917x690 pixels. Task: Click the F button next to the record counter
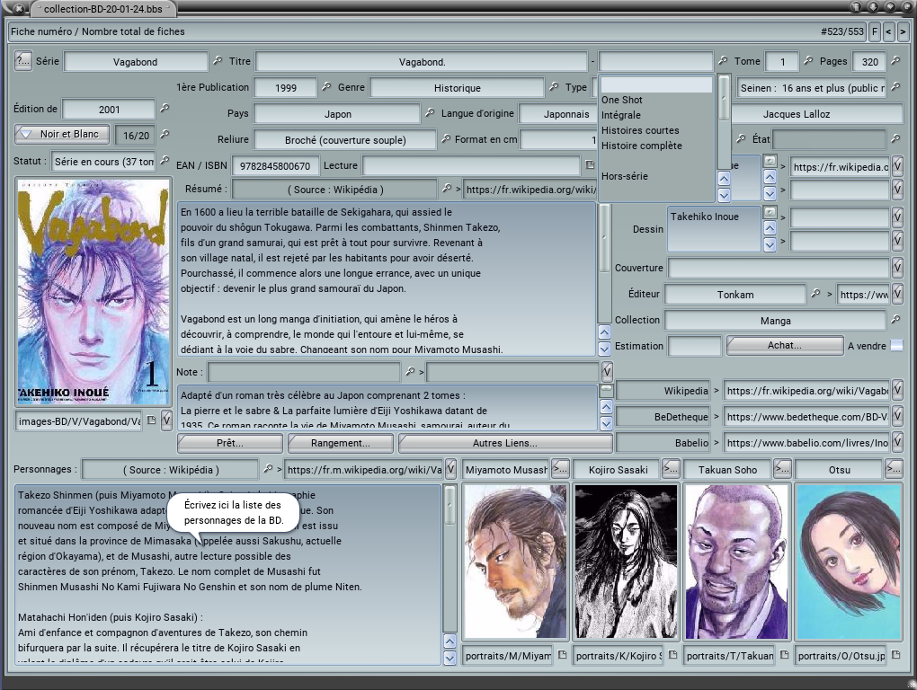pyautogui.click(x=875, y=31)
